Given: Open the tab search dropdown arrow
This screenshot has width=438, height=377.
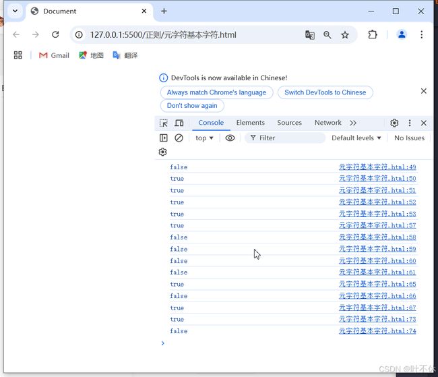Looking at the screenshot, I should pyautogui.click(x=15, y=11).
